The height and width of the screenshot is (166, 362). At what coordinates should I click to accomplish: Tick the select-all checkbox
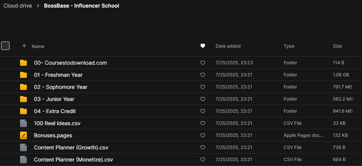pos(5,46)
